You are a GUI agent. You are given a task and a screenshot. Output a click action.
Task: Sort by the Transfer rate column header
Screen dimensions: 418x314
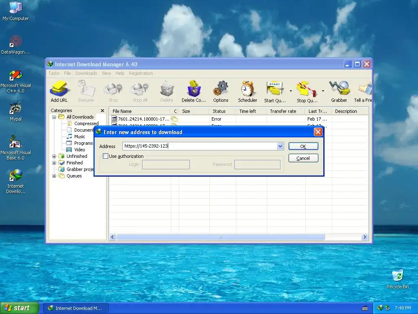coord(285,111)
